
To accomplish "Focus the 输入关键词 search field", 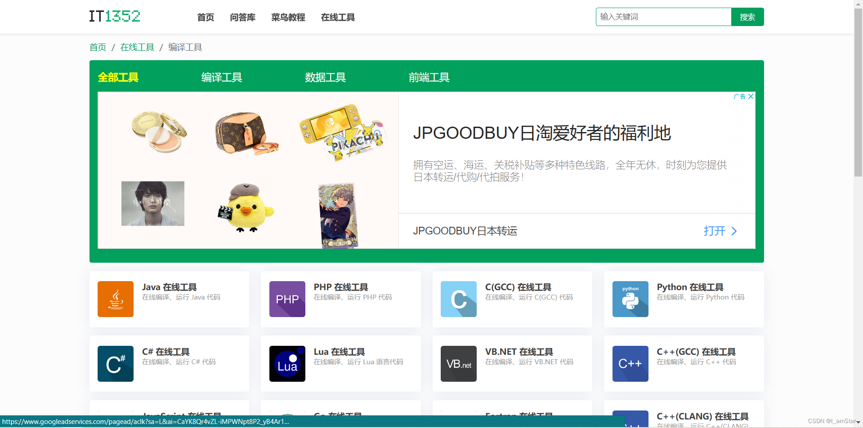I will tap(664, 17).
